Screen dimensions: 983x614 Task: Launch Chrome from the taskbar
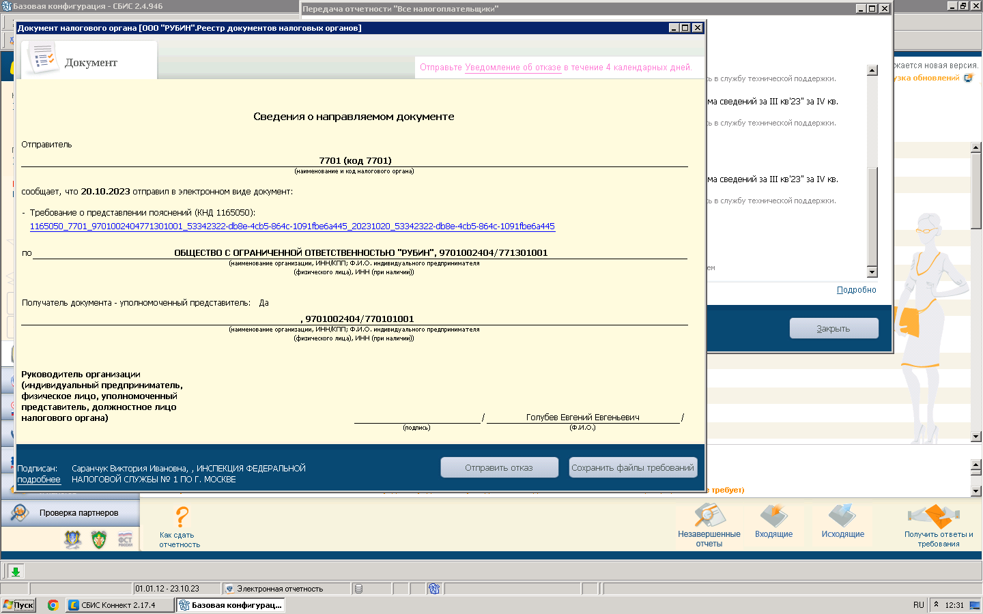click(x=53, y=605)
